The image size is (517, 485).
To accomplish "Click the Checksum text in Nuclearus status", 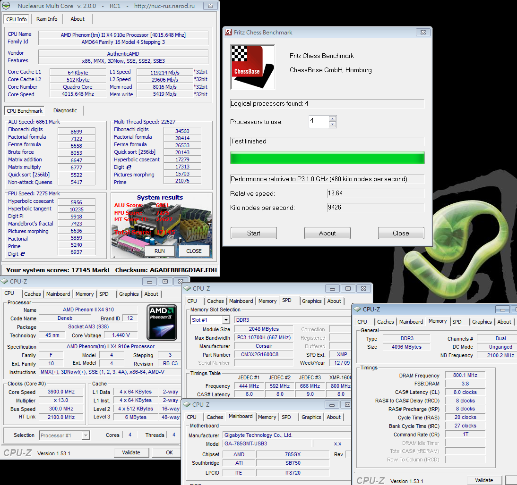I will pyautogui.click(x=166, y=270).
